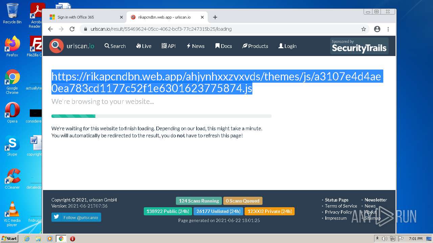Click the urlscan.io logo icon
Screen dimensions: 433x243
coord(56,46)
